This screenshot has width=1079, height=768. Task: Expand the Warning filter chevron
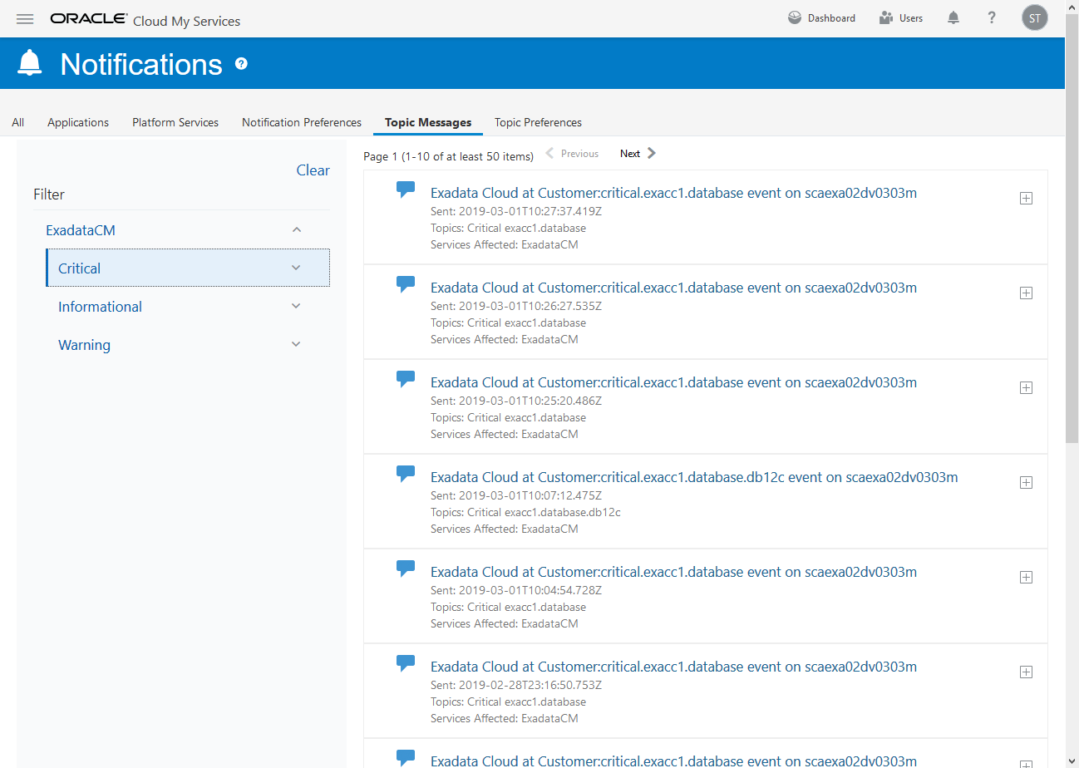coord(296,344)
